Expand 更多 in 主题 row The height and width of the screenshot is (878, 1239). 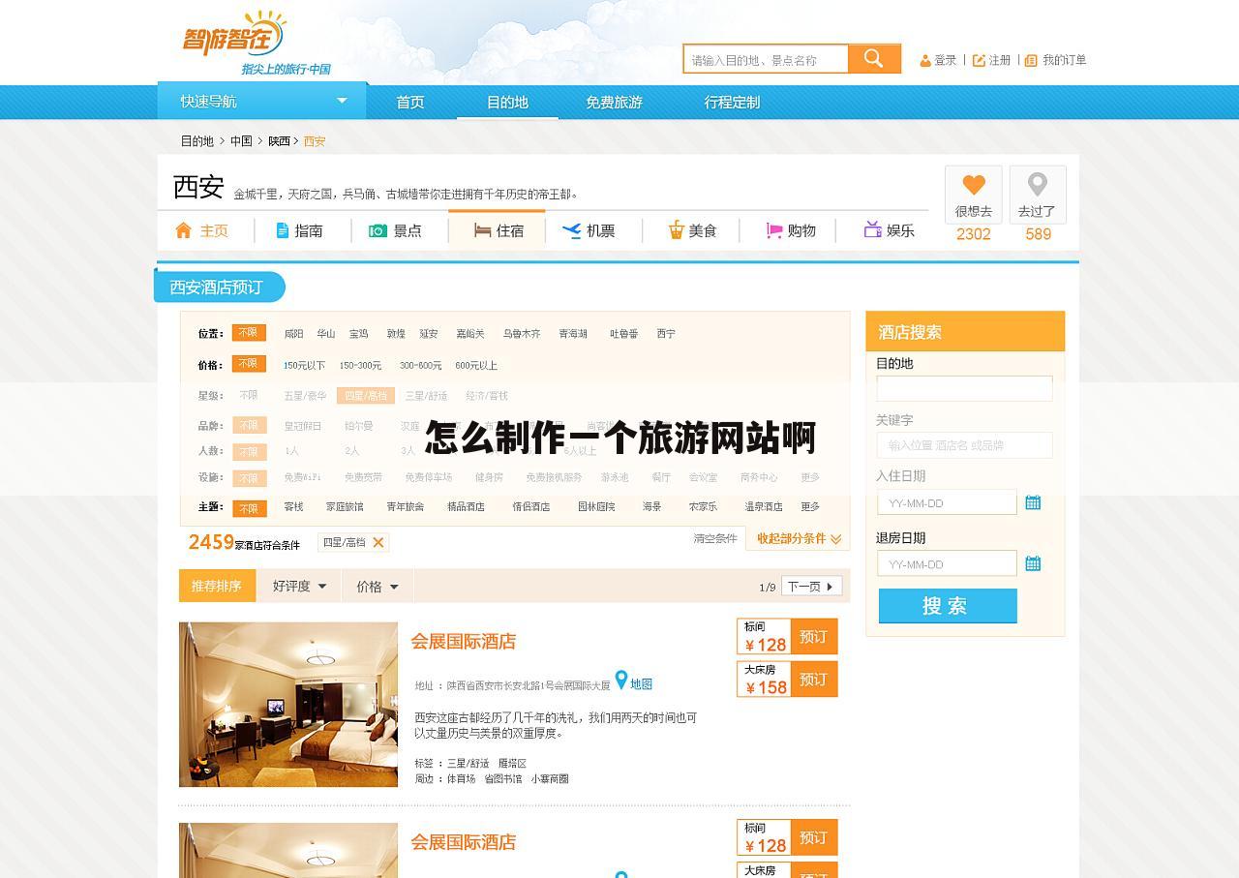pyautogui.click(x=810, y=506)
